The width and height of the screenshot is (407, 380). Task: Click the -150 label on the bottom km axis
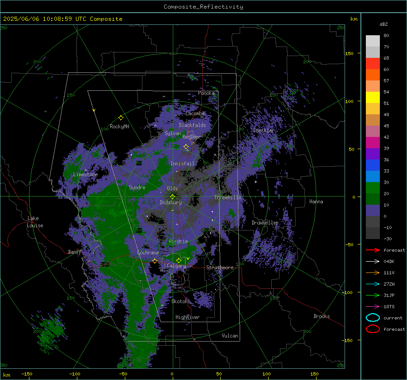(x=27, y=374)
